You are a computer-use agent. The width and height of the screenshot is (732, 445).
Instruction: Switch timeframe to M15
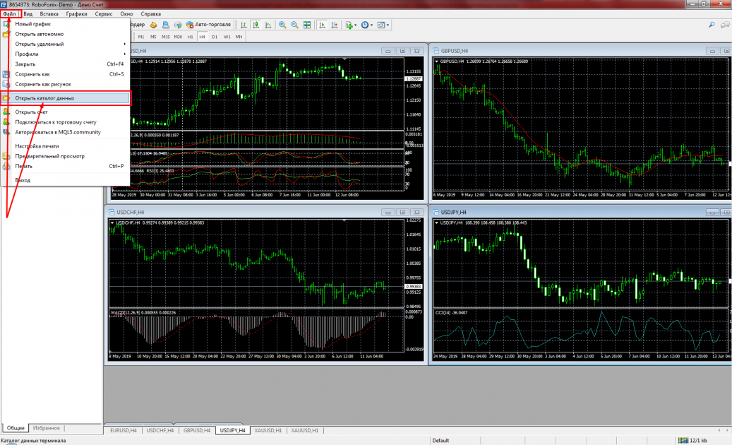[x=165, y=37]
